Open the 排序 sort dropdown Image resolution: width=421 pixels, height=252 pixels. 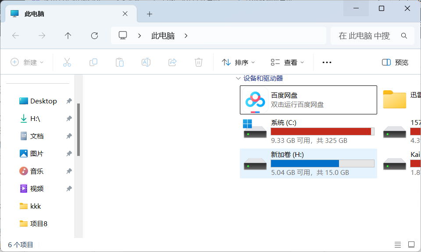[238, 62]
